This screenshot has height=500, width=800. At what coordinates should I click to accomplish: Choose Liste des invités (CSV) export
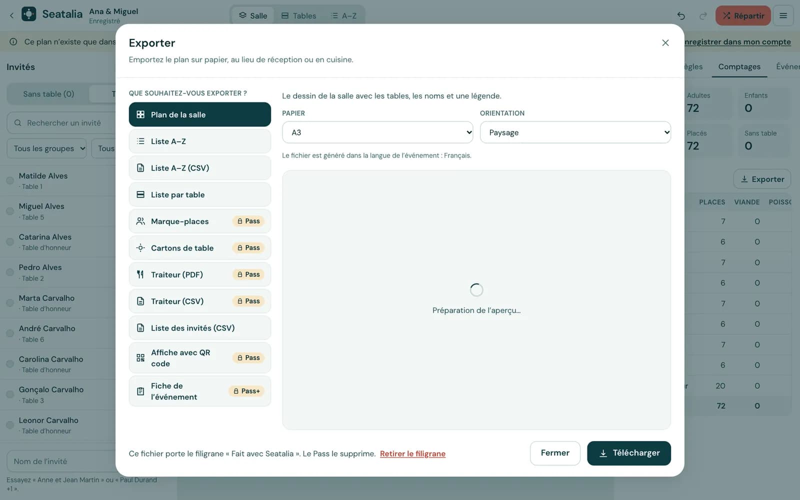tap(199, 328)
